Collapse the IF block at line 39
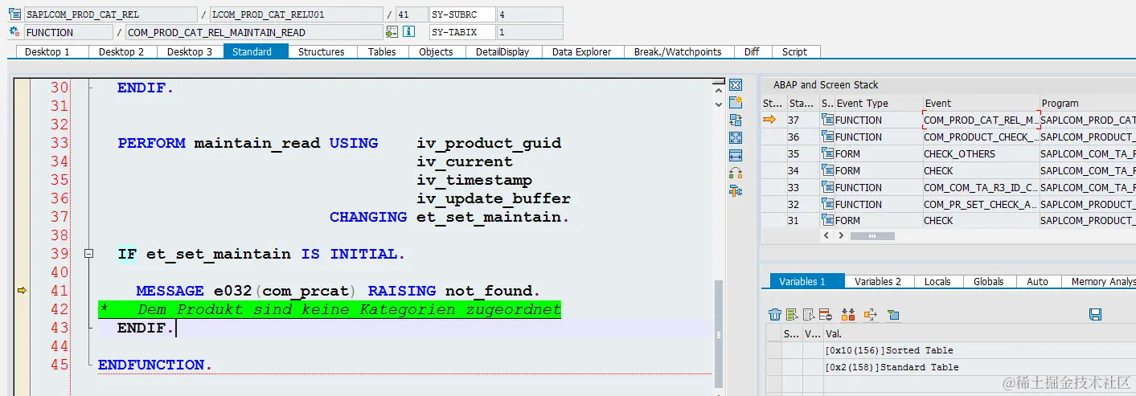Viewport: 1136px width, 396px height. [x=88, y=254]
